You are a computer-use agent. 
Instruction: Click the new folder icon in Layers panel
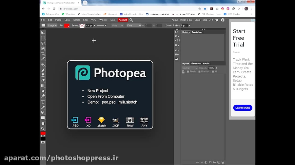click(x=214, y=162)
